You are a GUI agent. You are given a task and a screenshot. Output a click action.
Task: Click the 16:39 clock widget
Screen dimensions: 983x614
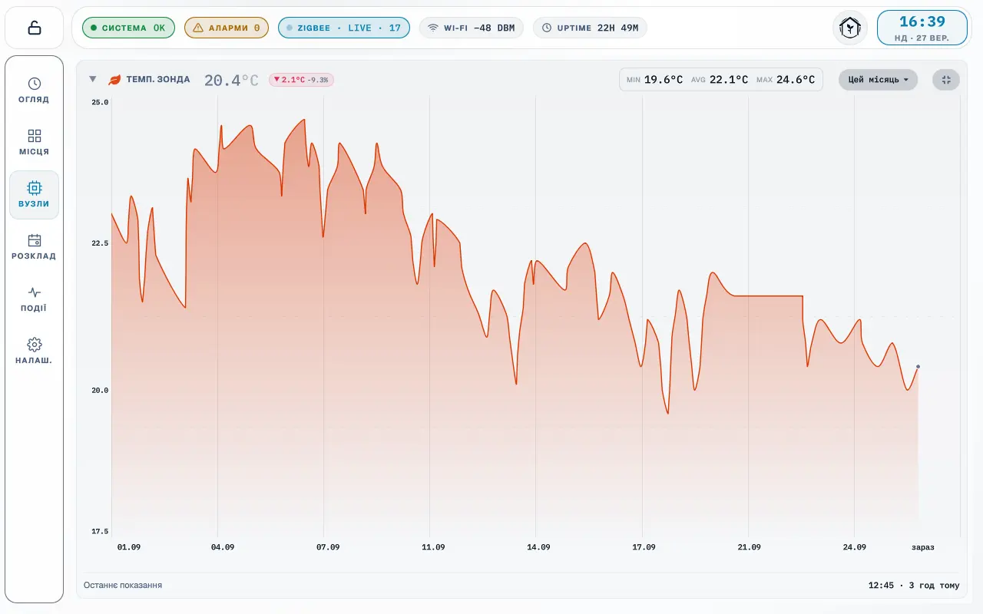click(x=922, y=28)
